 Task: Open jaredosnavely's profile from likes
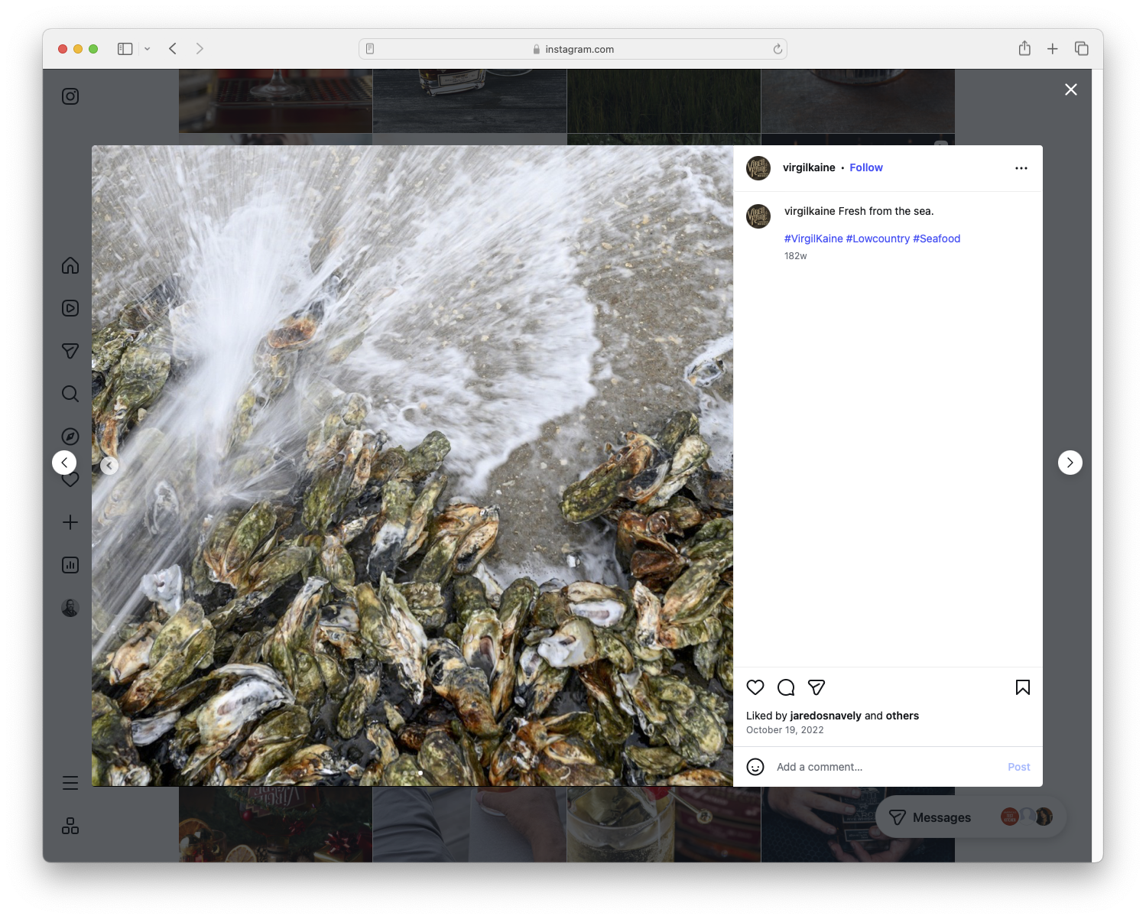(826, 716)
